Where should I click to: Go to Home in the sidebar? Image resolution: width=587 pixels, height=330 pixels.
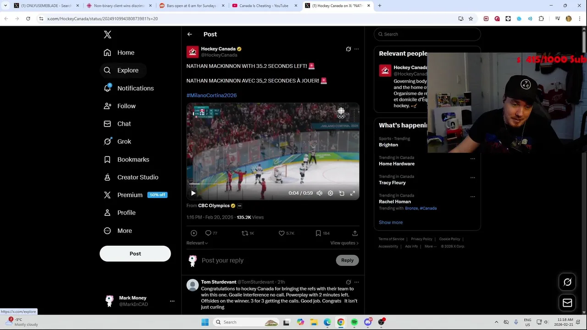pos(119,53)
